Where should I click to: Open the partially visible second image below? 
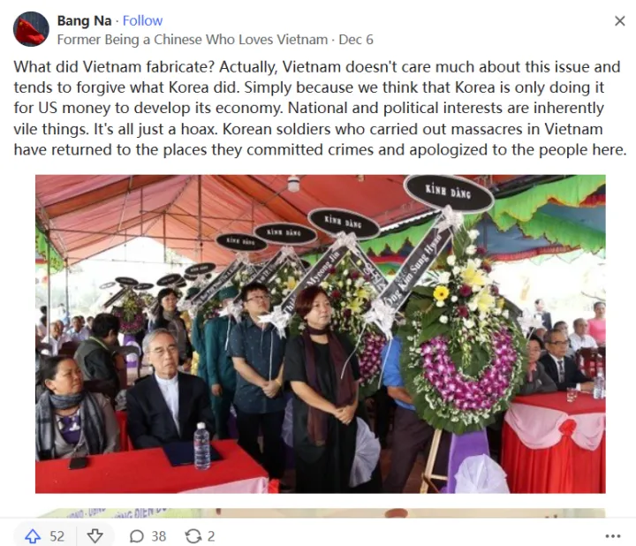pos(321,512)
